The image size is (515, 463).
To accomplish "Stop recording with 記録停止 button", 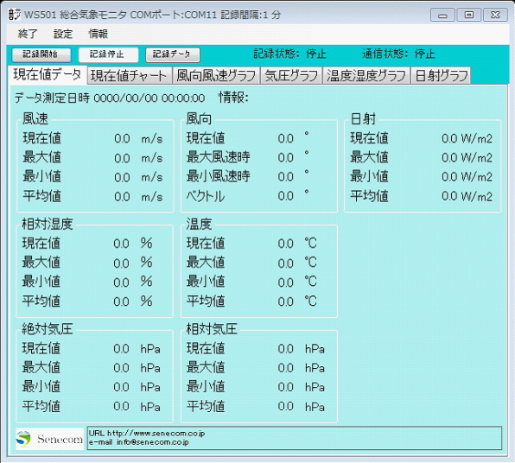I will [x=108, y=54].
